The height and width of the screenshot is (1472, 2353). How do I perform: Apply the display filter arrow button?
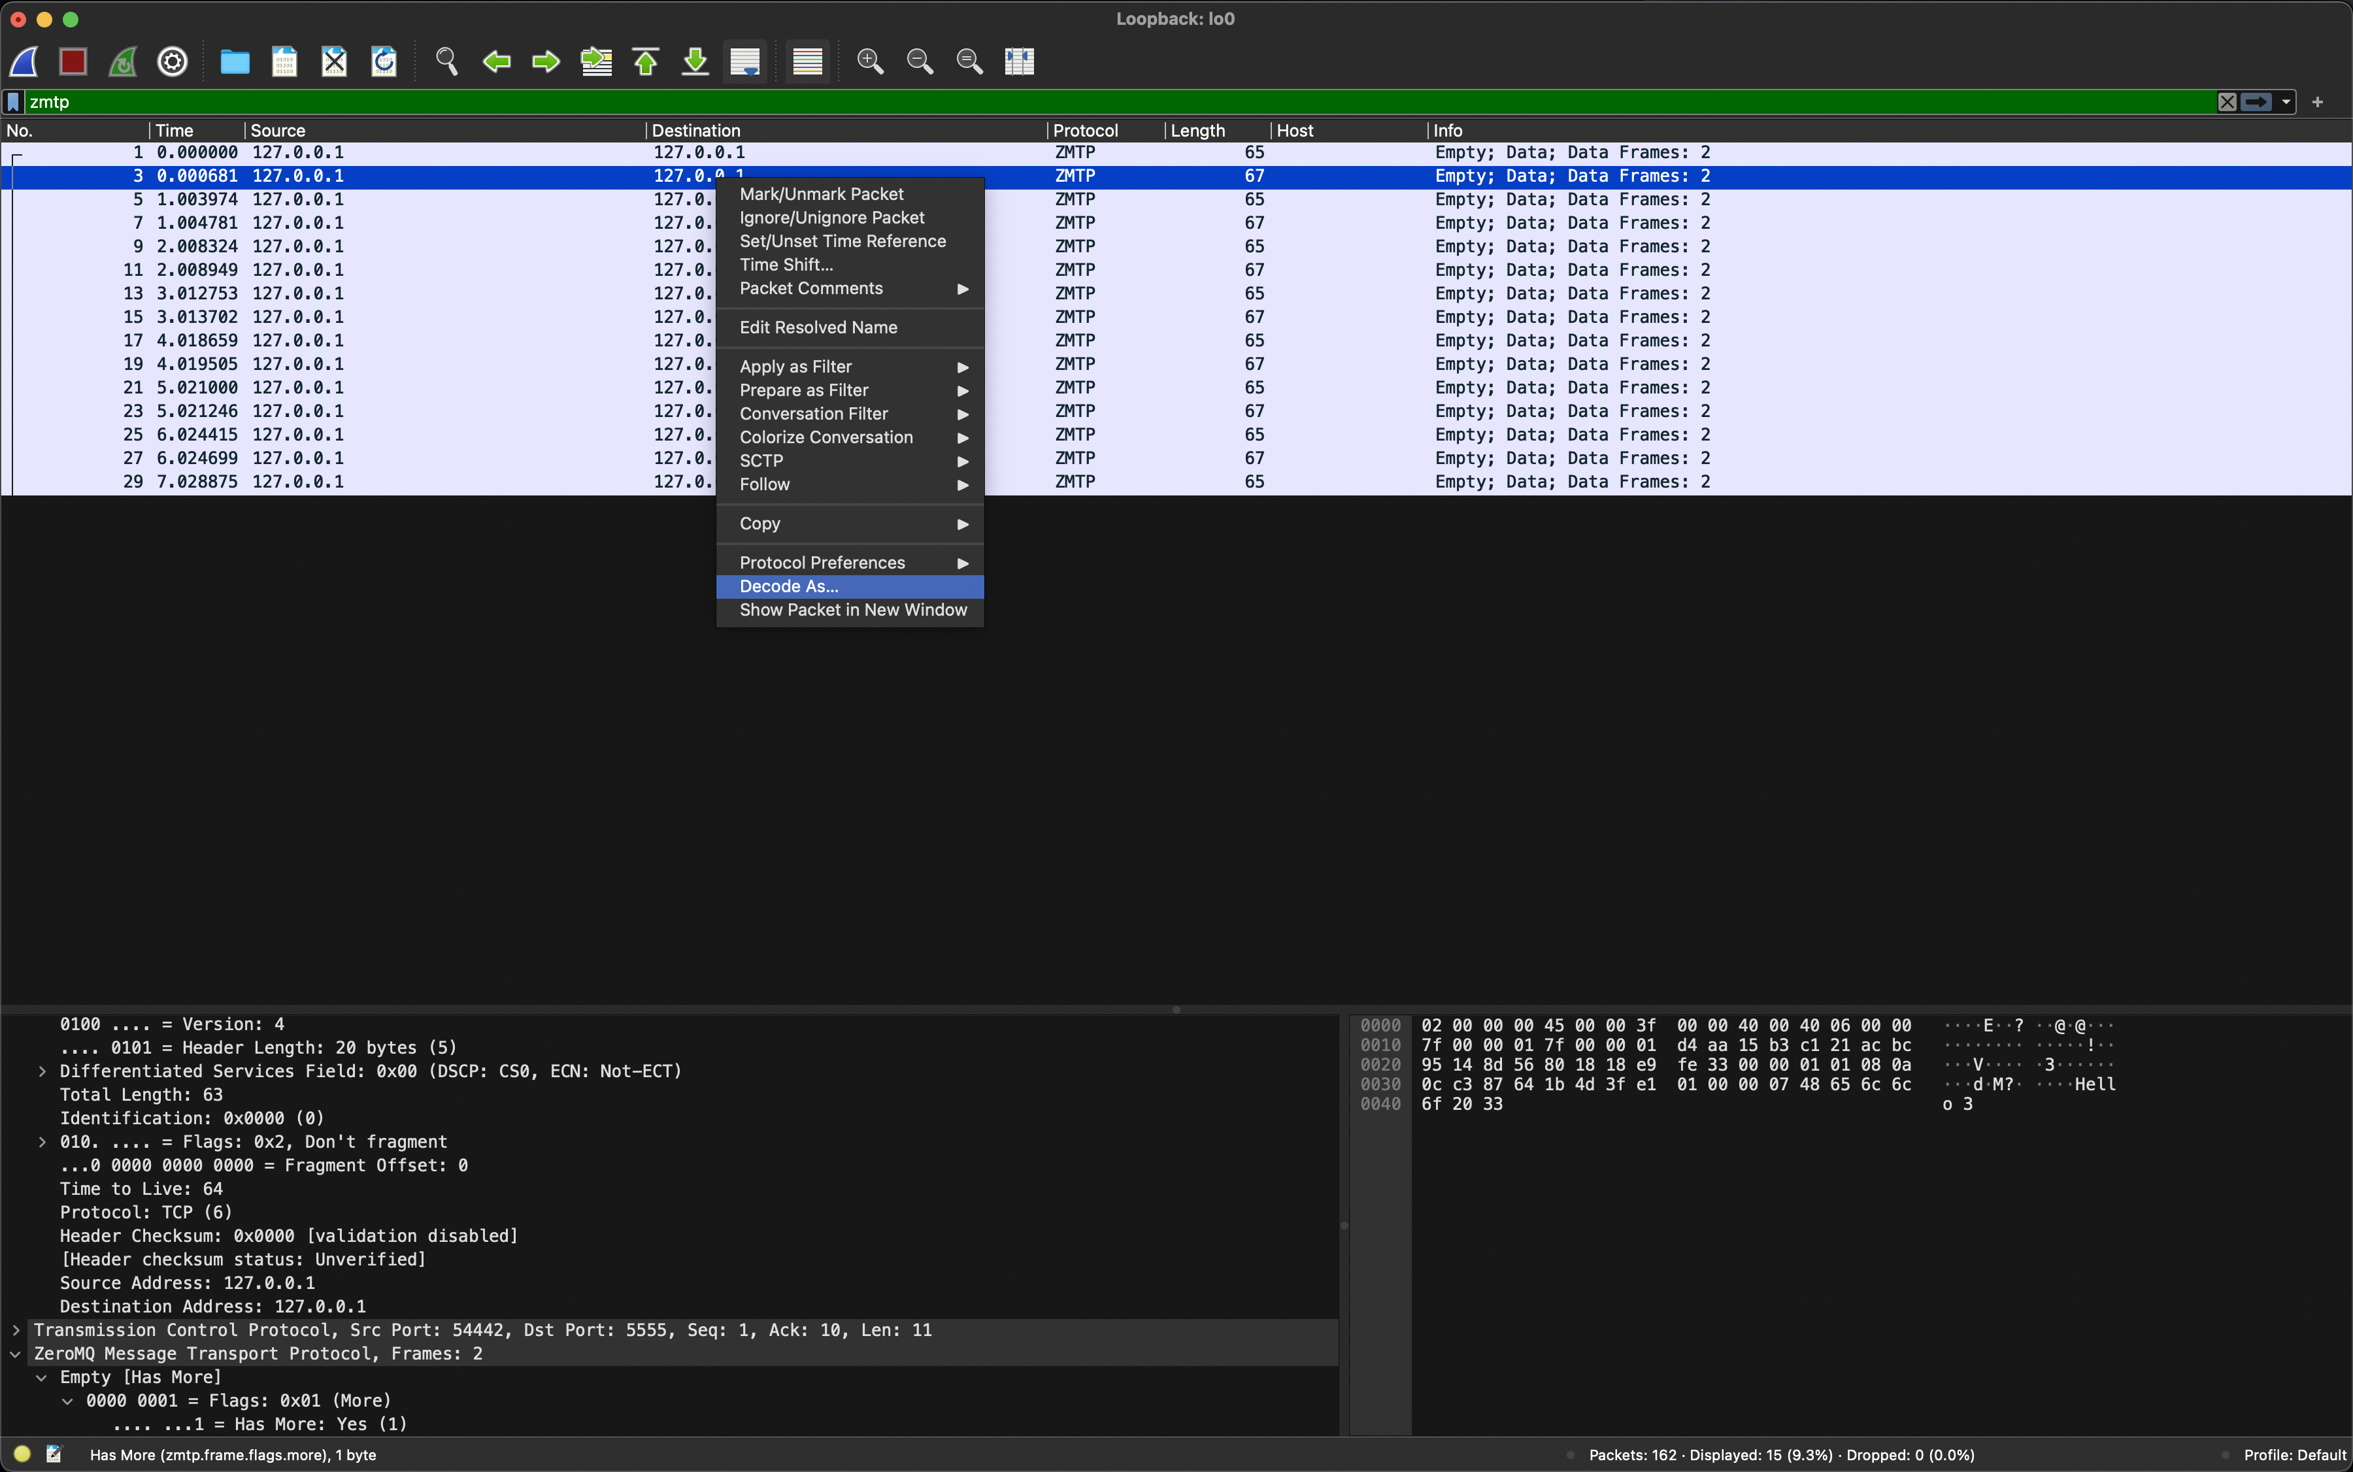pyautogui.click(x=2256, y=102)
